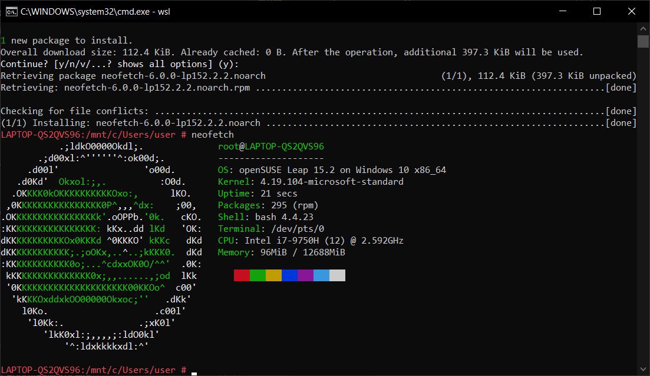Maximize the cmd.exe wsl window
650x376 pixels.
tap(597, 11)
